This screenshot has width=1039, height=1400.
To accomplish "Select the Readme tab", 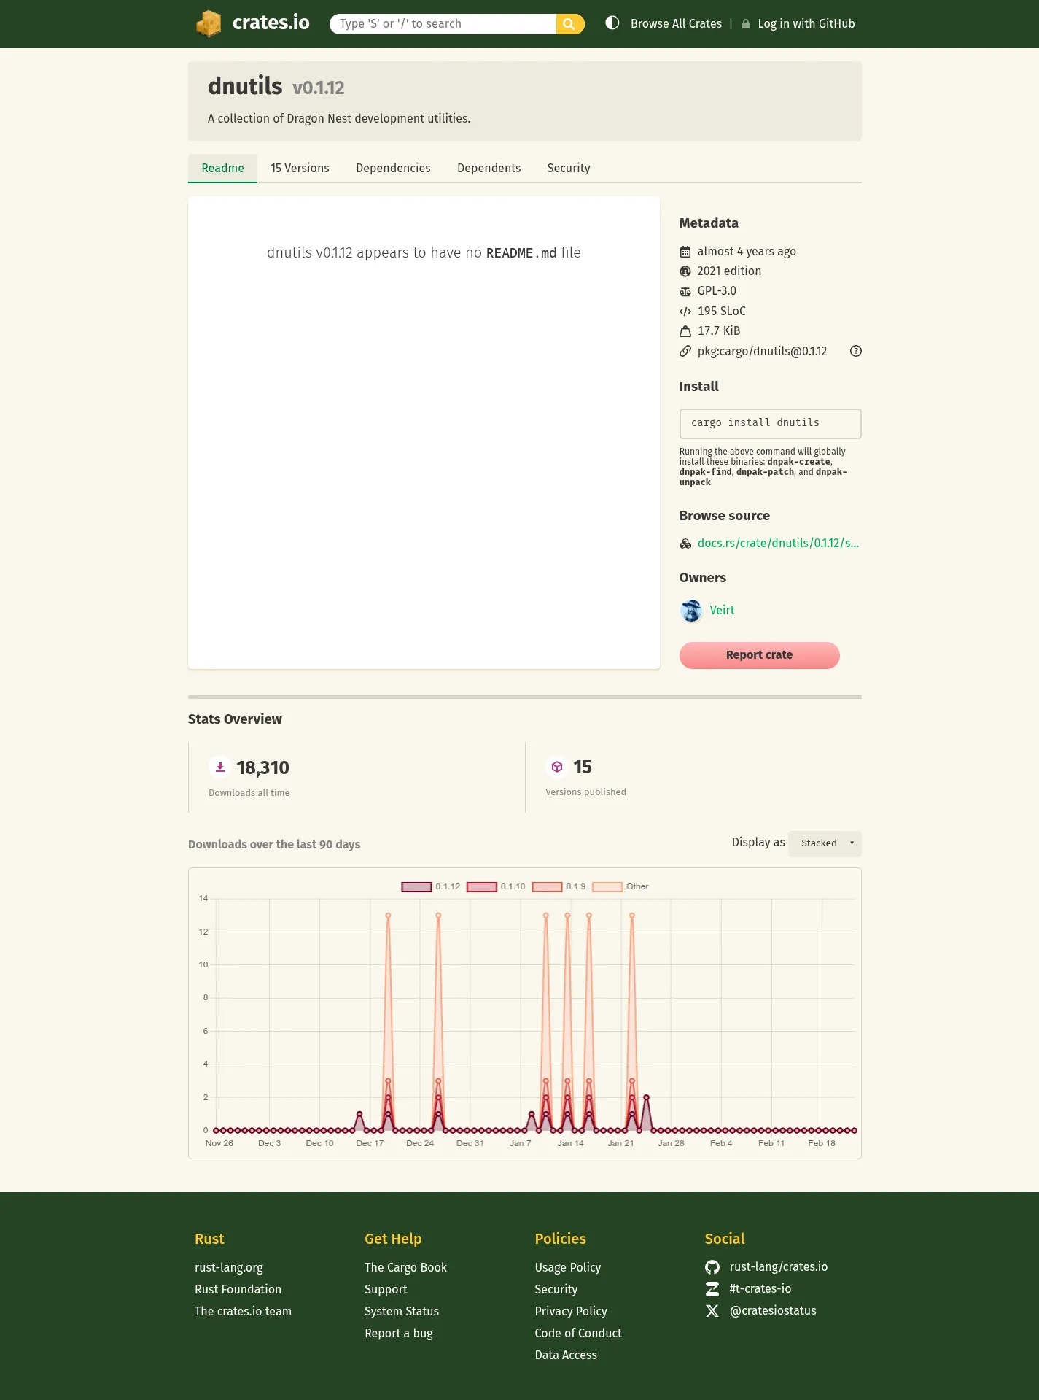I will pos(222,169).
